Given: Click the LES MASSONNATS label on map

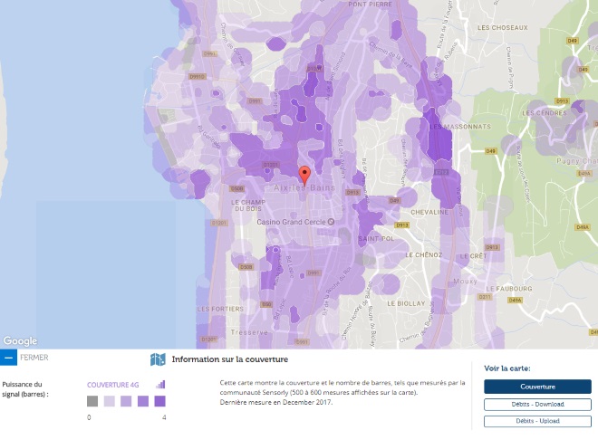Looking at the screenshot, I should [x=460, y=127].
